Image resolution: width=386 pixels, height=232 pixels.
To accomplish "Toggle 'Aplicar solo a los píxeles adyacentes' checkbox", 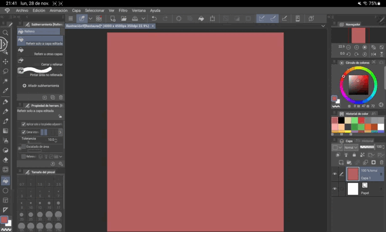I will coord(24,124).
